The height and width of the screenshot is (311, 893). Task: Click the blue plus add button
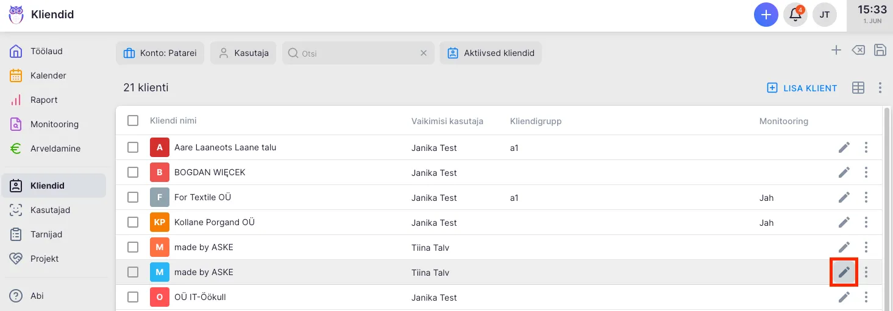[x=766, y=15]
